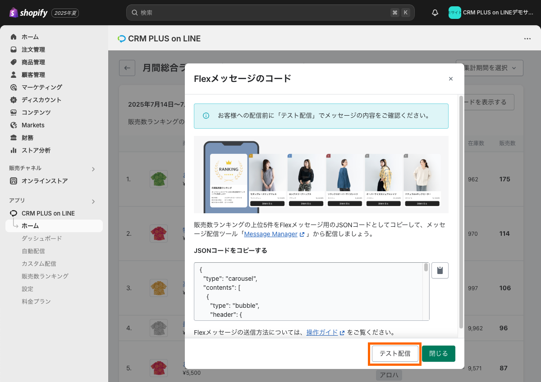541x382 pixels.
Task: Click the ホーム house icon in the sidebar
Action: tap(14, 37)
